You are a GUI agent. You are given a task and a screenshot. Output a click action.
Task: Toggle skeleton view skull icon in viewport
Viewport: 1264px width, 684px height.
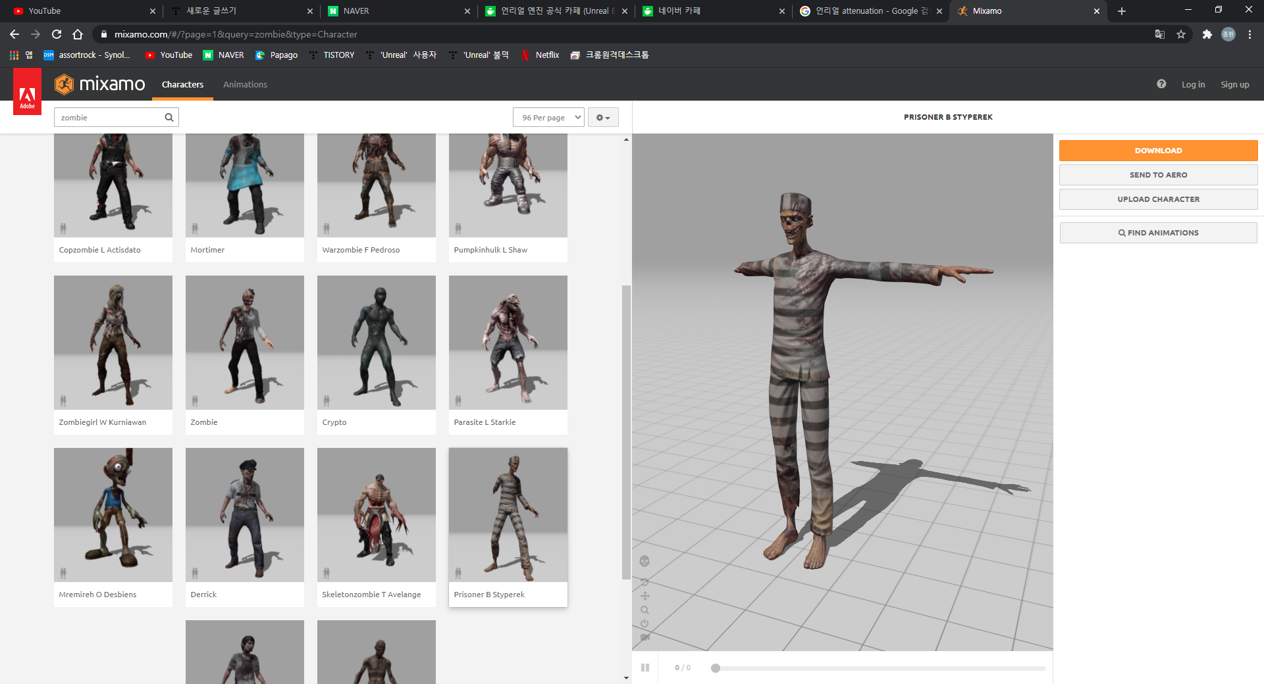coord(645,561)
